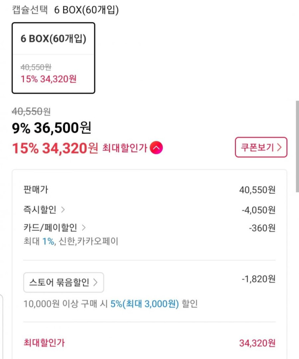The width and height of the screenshot is (299, 359).
Task: Click the 최대 1% 신한,카카오페이 text
Action: point(70,241)
